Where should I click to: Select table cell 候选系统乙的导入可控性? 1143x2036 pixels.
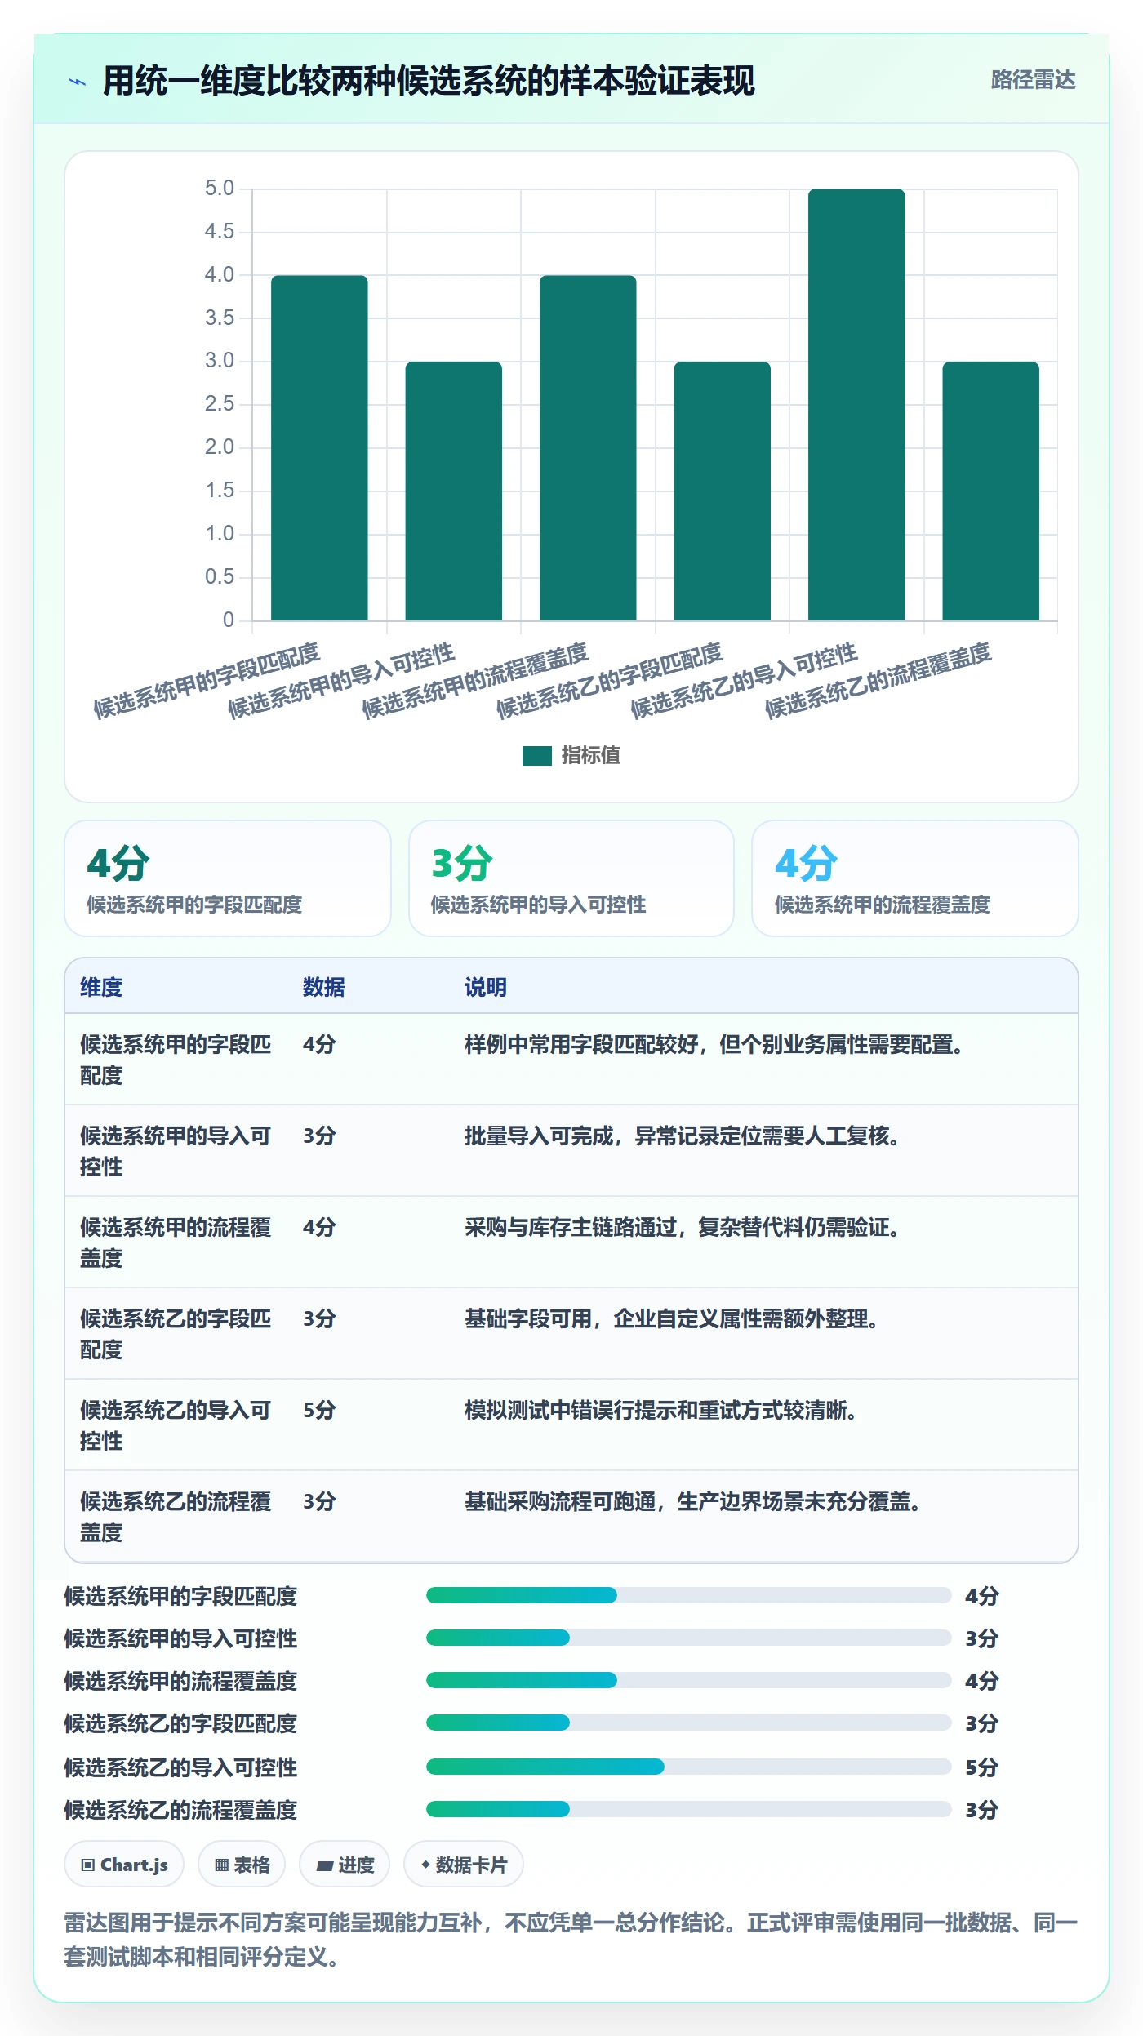coord(176,1425)
